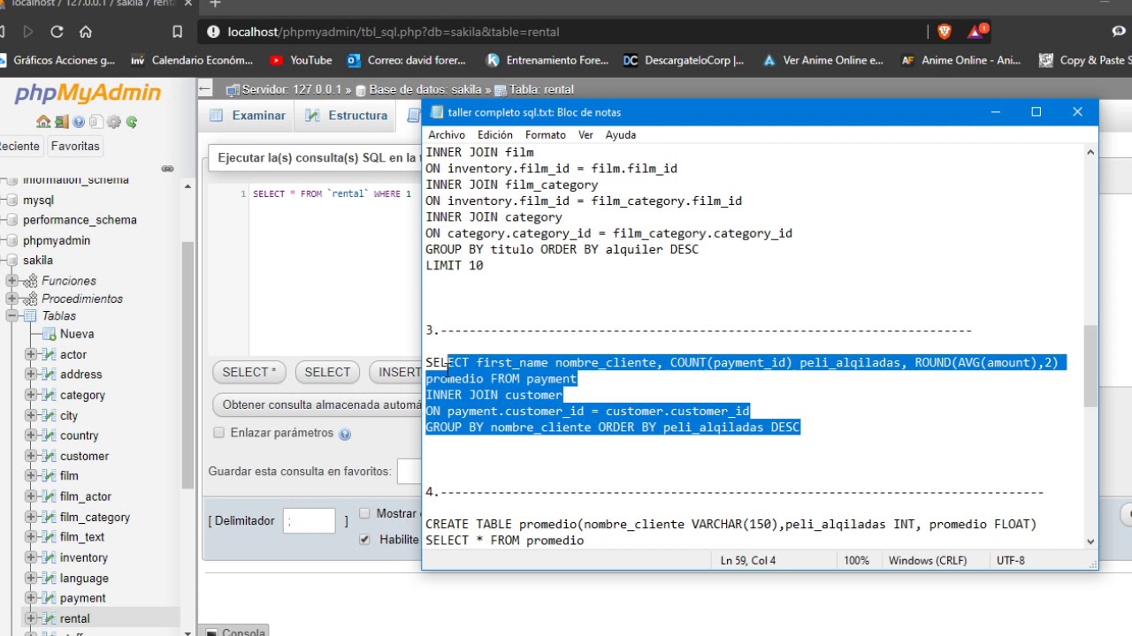The height and width of the screenshot is (636, 1132).
Task: Click the actor table icon
Action: (49, 354)
